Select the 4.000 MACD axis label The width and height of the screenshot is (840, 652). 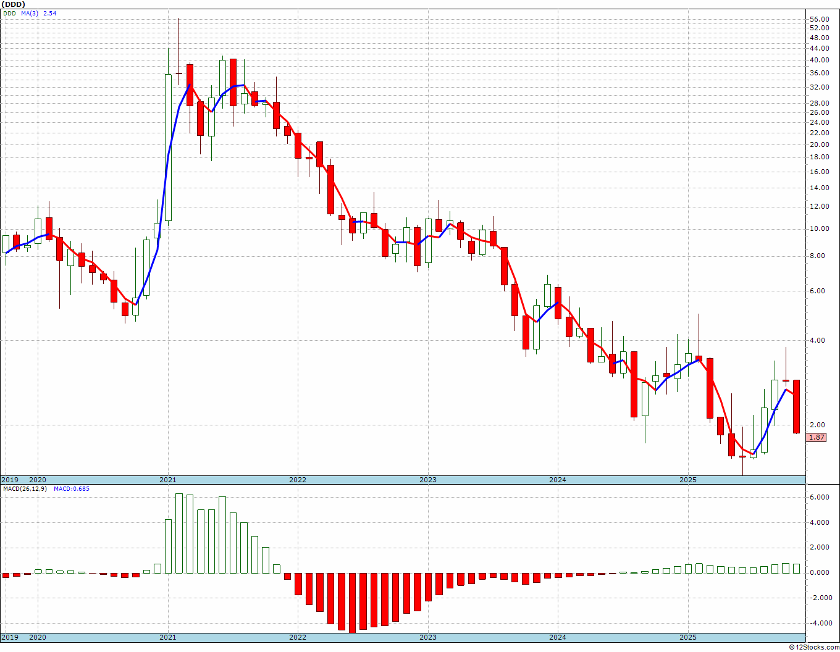pyautogui.click(x=819, y=522)
